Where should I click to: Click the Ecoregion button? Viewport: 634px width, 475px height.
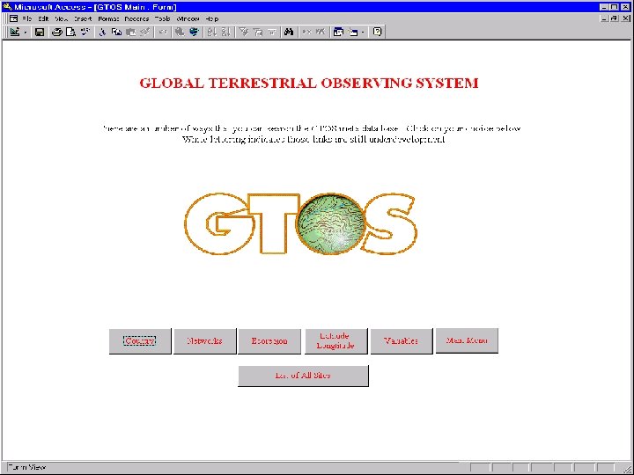[x=269, y=341]
